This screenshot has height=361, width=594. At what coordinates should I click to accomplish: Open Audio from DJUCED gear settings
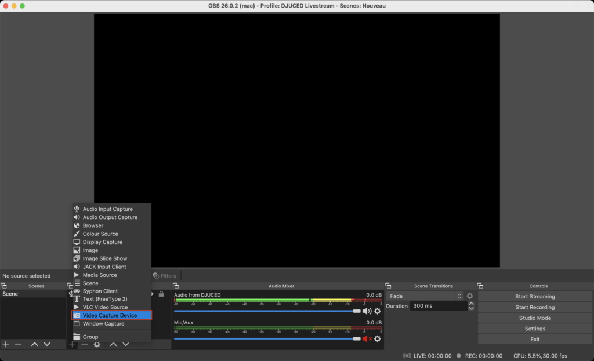point(378,311)
